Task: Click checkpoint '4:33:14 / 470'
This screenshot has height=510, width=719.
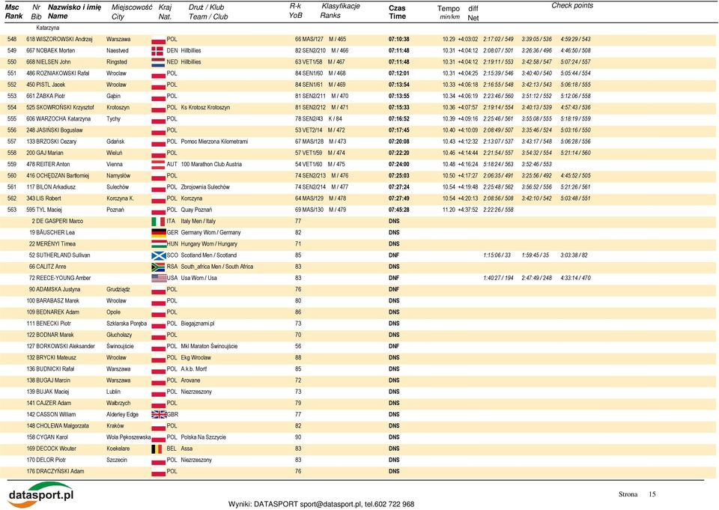Action: tap(575, 278)
